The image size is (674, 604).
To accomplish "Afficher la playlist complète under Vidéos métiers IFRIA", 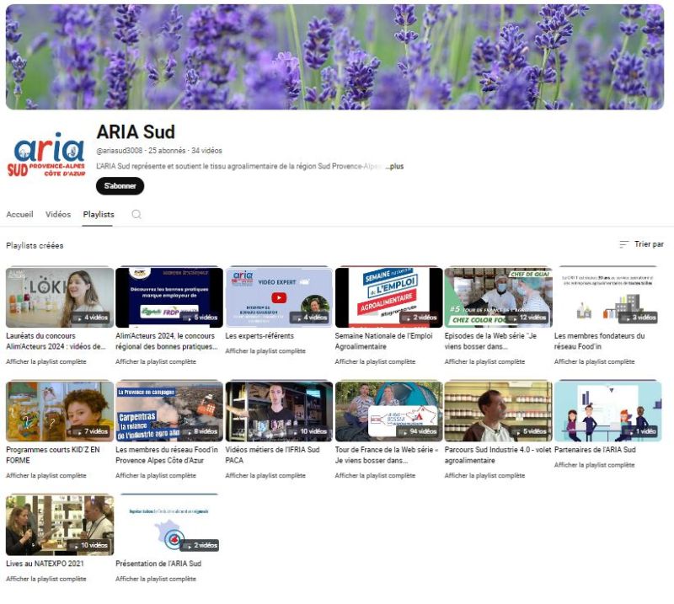I will pyautogui.click(x=265, y=475).
